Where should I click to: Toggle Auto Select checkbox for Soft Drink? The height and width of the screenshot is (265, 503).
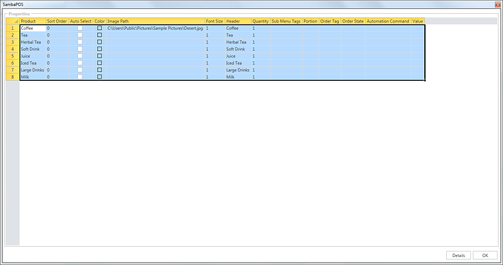coord(80,49)
